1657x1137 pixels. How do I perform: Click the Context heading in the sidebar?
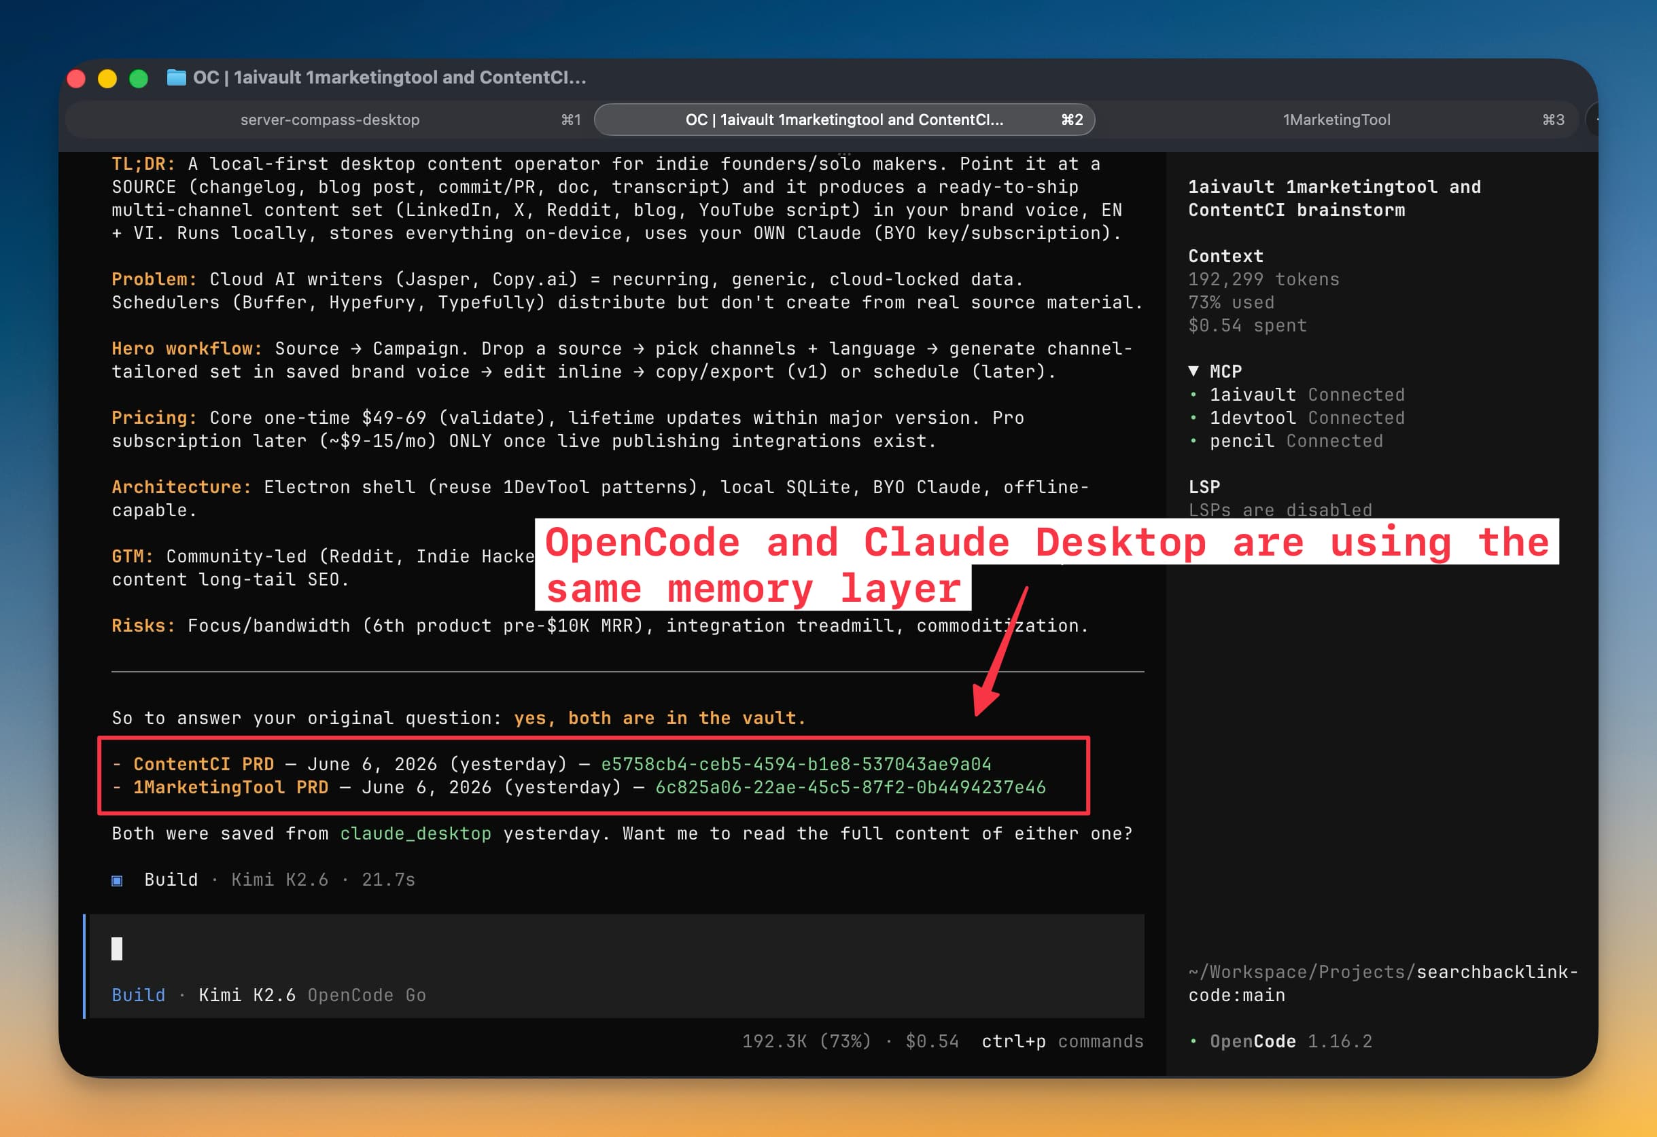[1225, 256]
